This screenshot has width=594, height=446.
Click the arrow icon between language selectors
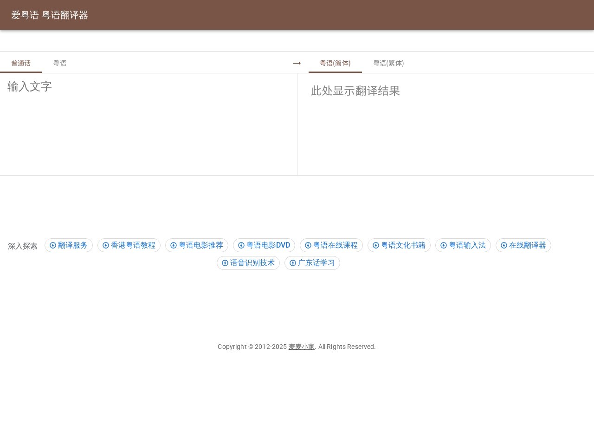tap(297, 63)
